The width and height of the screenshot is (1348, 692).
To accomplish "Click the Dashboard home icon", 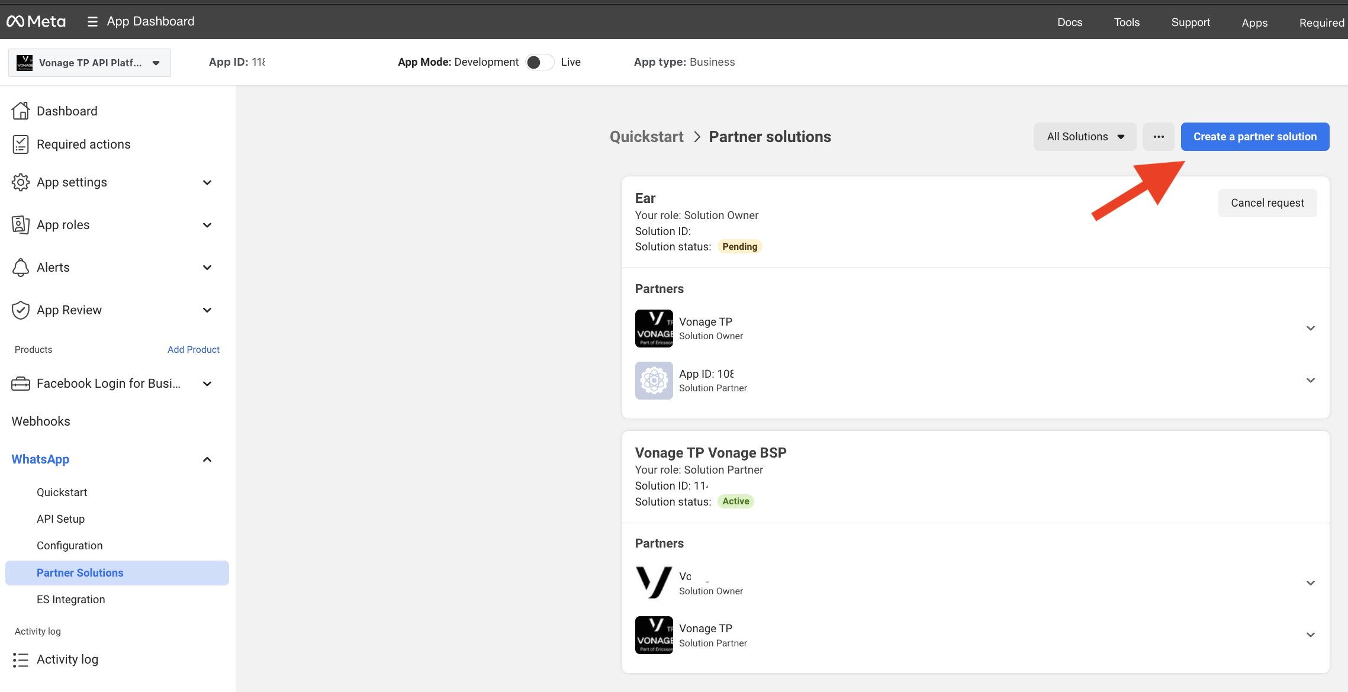I will click(x=21, y=111).
